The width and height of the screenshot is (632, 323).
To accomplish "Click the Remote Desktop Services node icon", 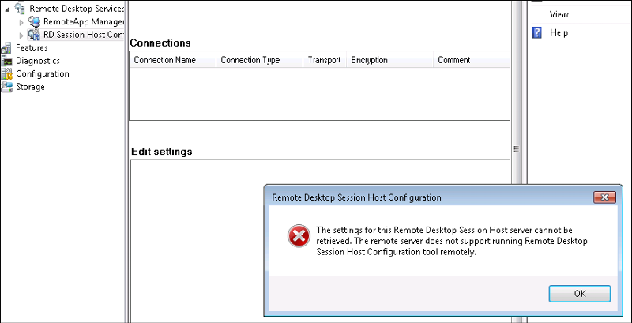I will [20, 8].
